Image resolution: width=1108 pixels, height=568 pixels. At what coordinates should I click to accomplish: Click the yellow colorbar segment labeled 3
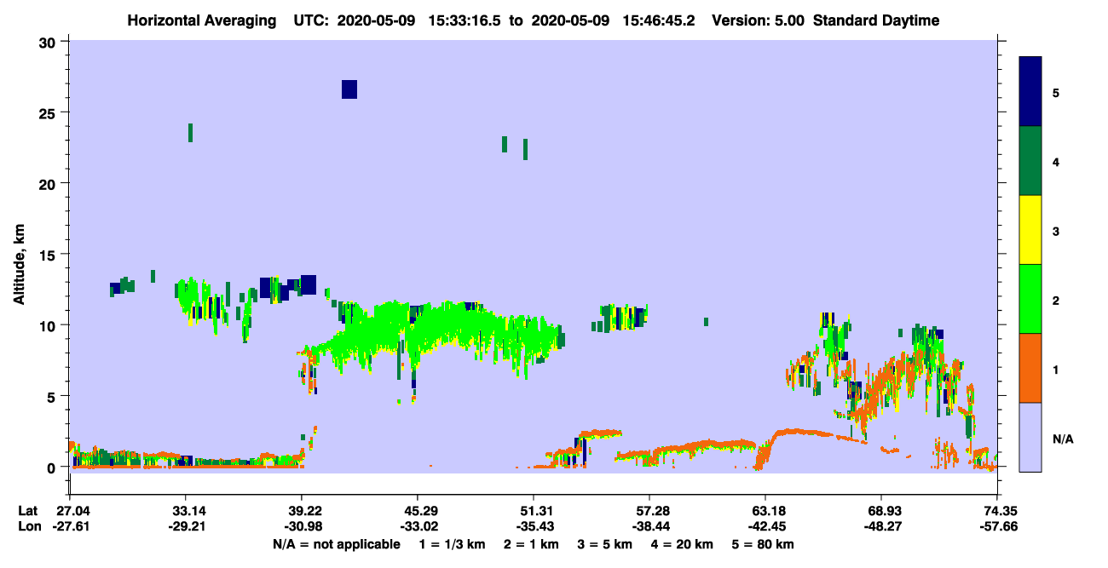coord(1030,230)
